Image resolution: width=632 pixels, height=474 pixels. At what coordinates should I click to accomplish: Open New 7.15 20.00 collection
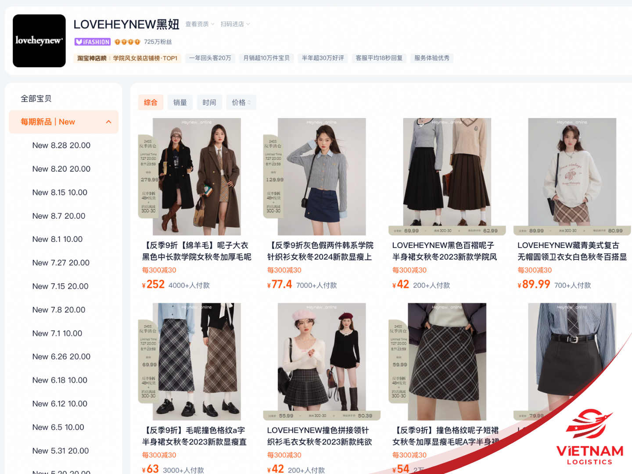(x=61, y=286)
